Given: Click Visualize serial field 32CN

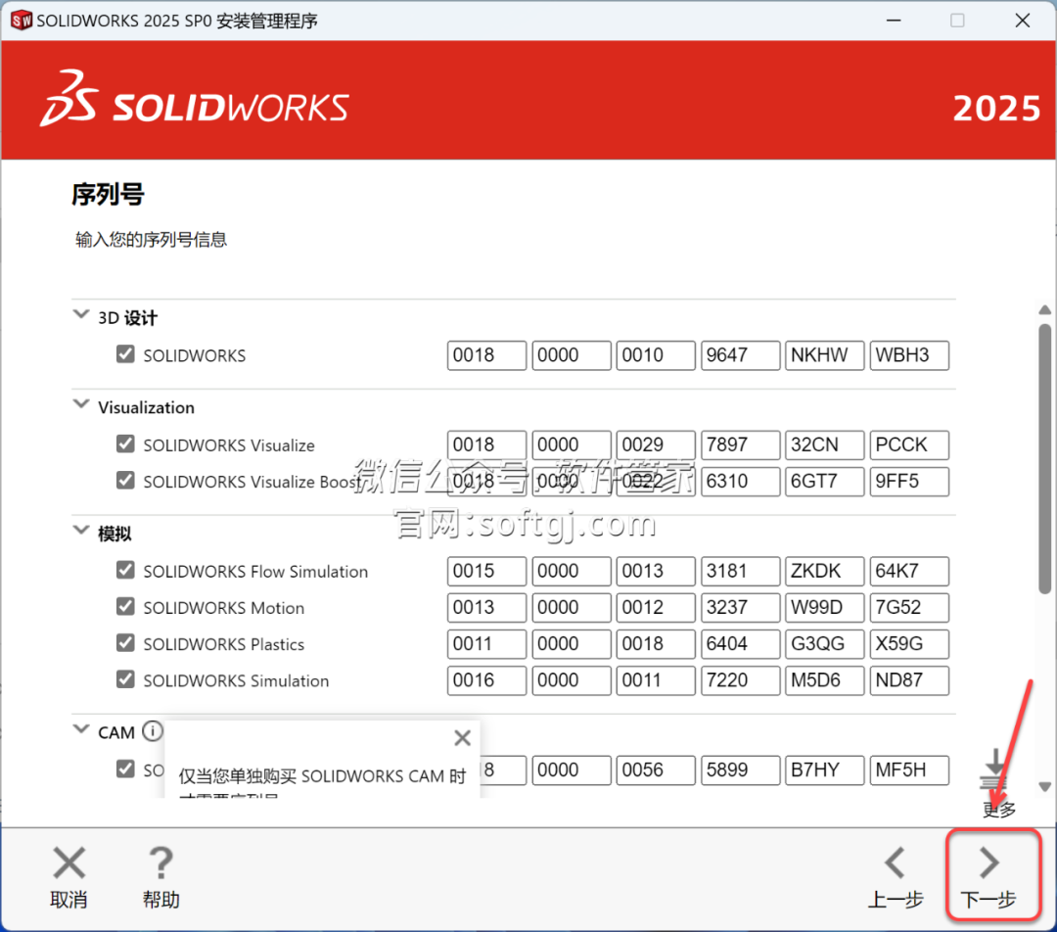Looking at the screenshot, I should [824, 445].
